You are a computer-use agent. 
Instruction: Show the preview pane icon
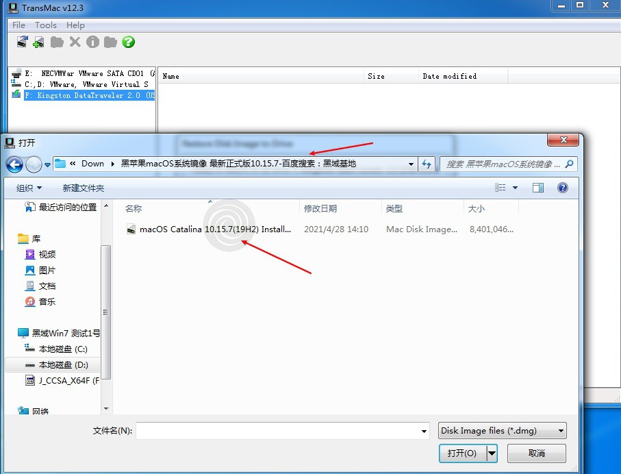(538, 188)
